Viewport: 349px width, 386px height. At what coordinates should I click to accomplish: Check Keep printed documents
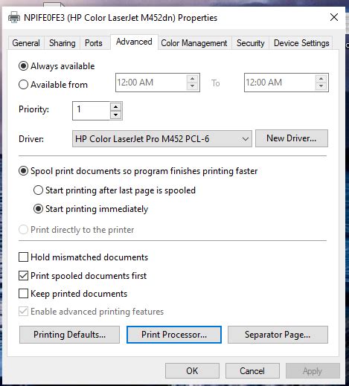click(x=23, y=294)
